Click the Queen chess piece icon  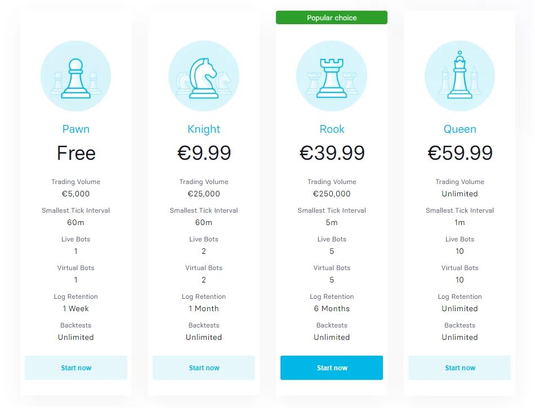[x=460, y=75]
